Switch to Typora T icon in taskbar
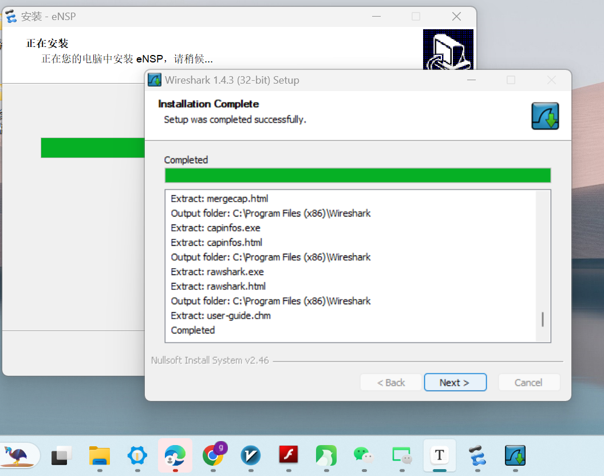The image size is (604, 476). pyautogui.click(x=439, y=455)
